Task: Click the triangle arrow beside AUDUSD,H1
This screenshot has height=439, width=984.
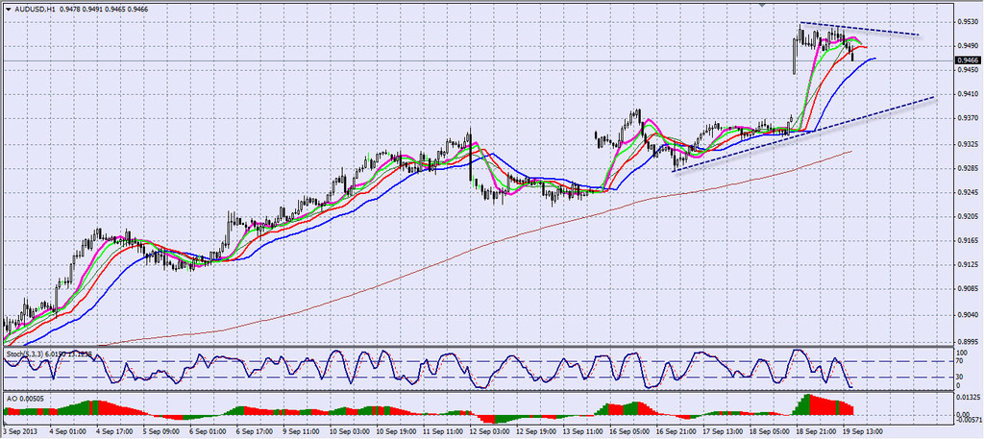Action: point(7,9)
